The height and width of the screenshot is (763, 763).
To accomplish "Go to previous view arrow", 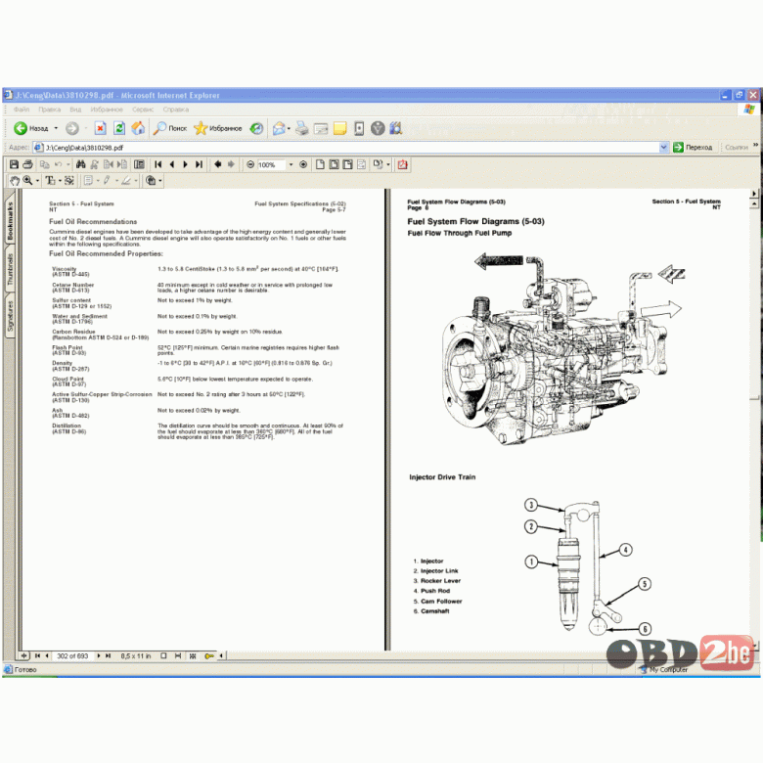I will [217, 164].
